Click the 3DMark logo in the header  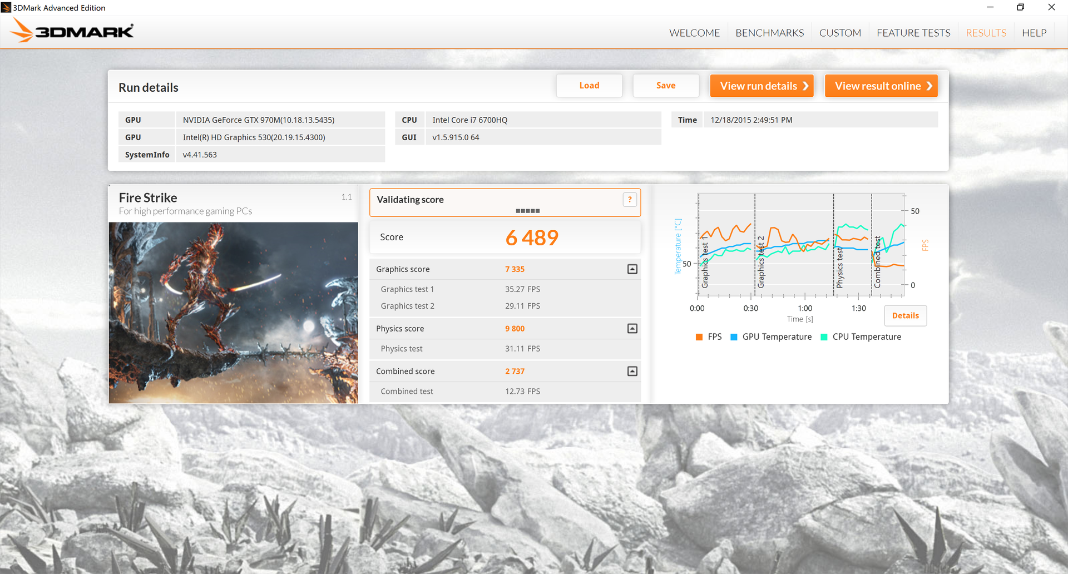point(72,31)
